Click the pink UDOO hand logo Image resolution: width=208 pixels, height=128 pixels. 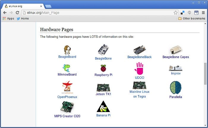coord(139,68)
